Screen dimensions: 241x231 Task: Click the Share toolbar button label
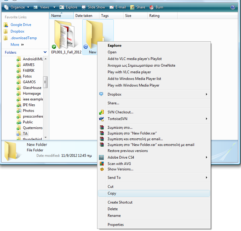coord(141,7)
